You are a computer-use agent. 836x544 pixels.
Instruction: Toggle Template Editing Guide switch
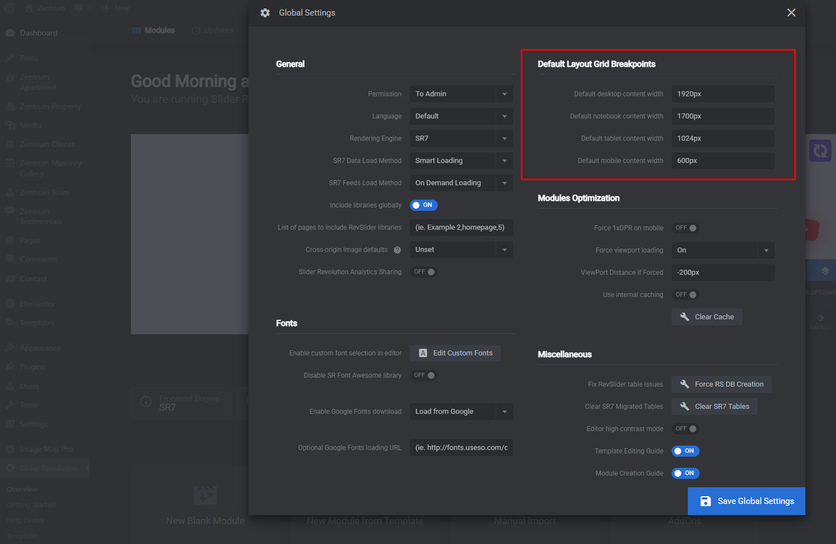[x=686, y=451]
